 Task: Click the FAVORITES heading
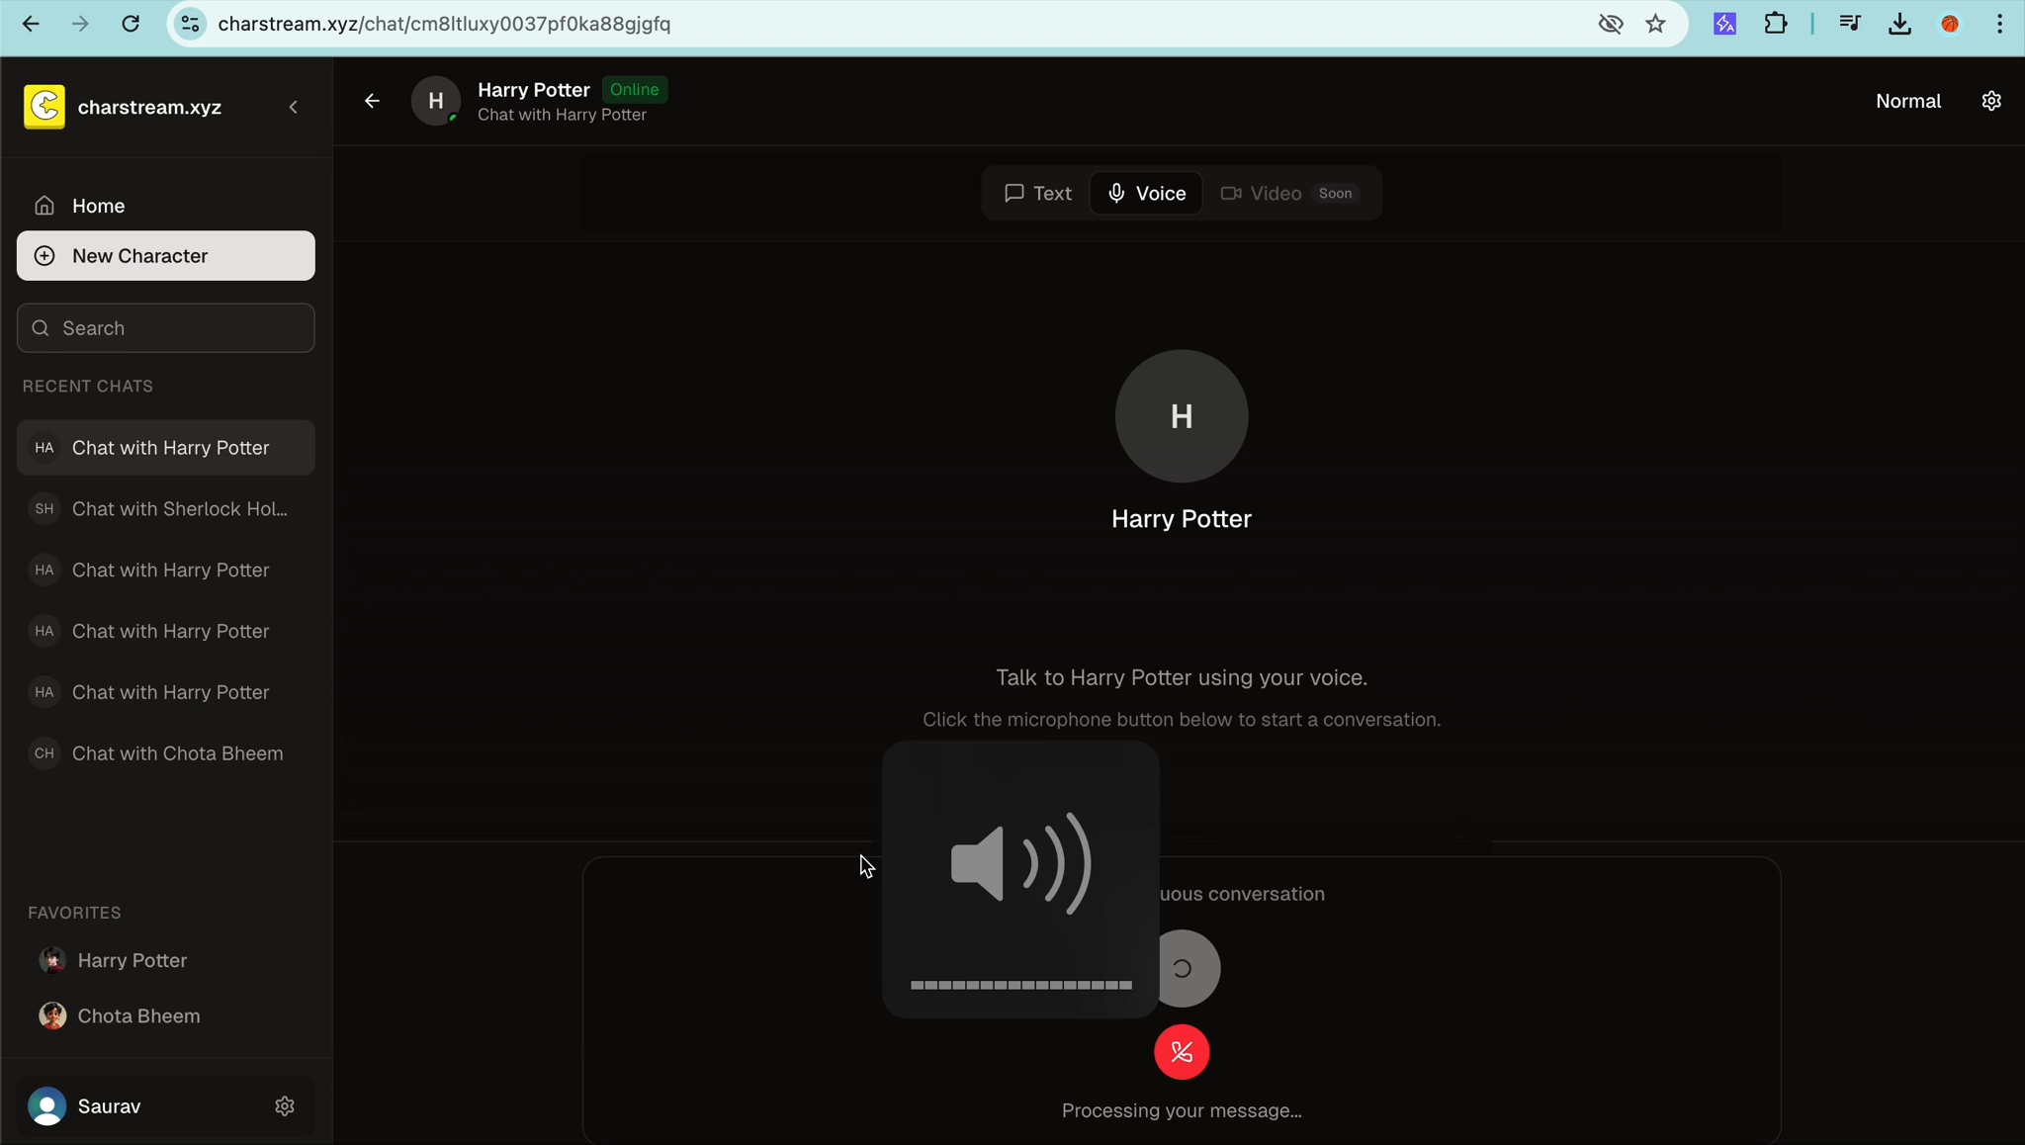pyautogui.click(x=74, y=913)
